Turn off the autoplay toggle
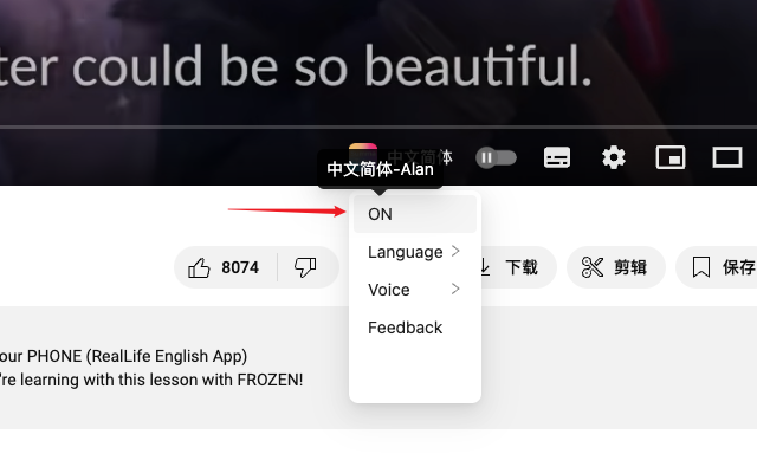 496,157
